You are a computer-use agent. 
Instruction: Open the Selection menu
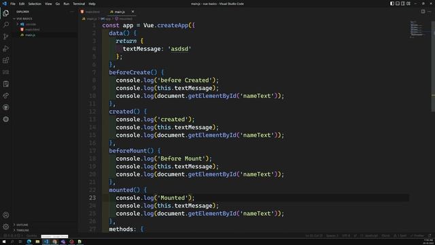pyautogui.click(x=35, y=4)
